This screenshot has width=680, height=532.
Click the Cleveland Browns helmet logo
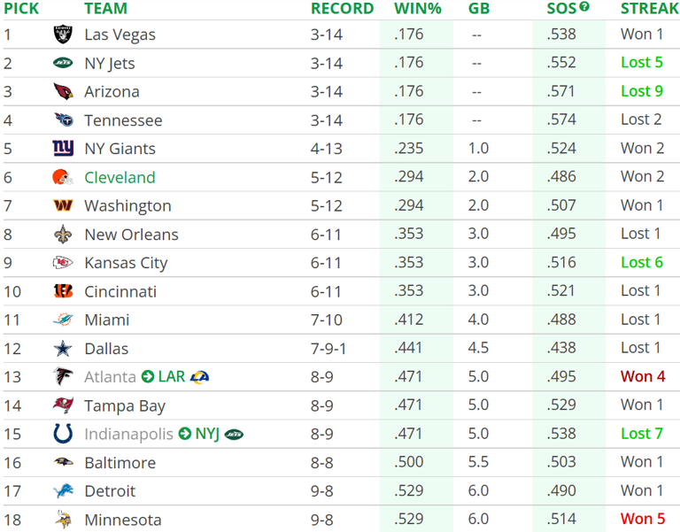[63, 177]
